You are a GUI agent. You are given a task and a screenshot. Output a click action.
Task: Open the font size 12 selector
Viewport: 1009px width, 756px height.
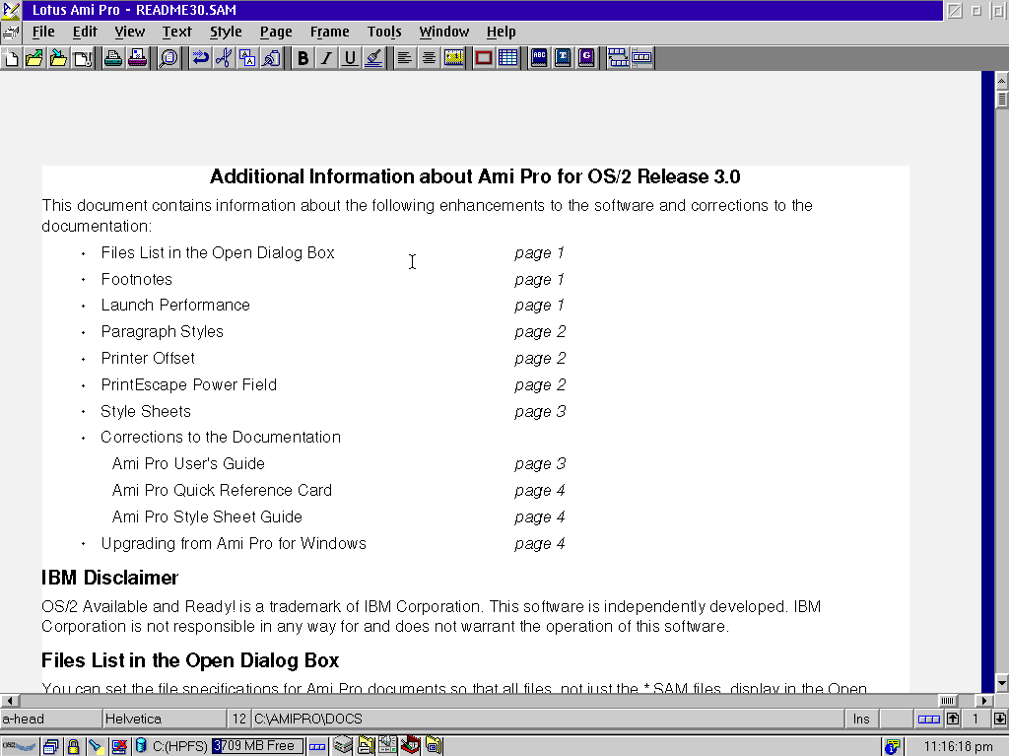point(238,719)
